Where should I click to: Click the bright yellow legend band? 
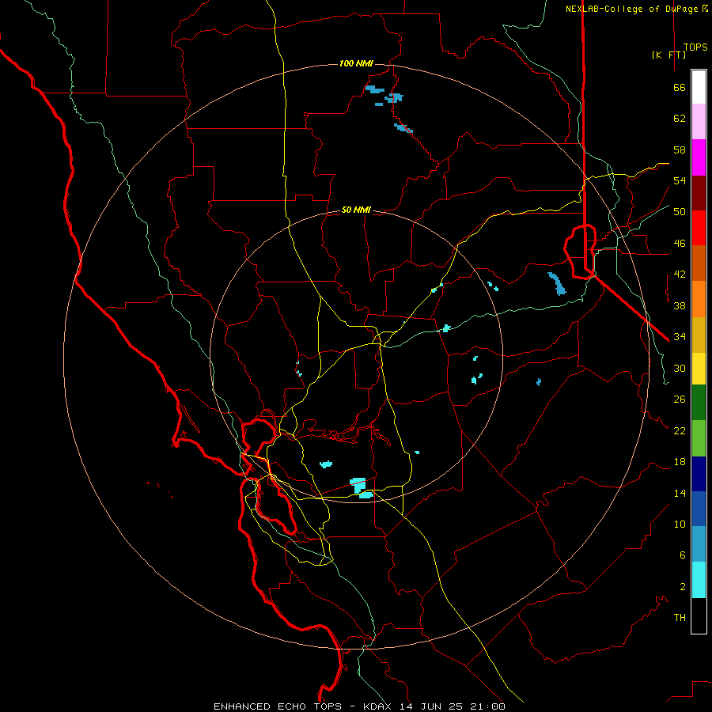point(699,368)
